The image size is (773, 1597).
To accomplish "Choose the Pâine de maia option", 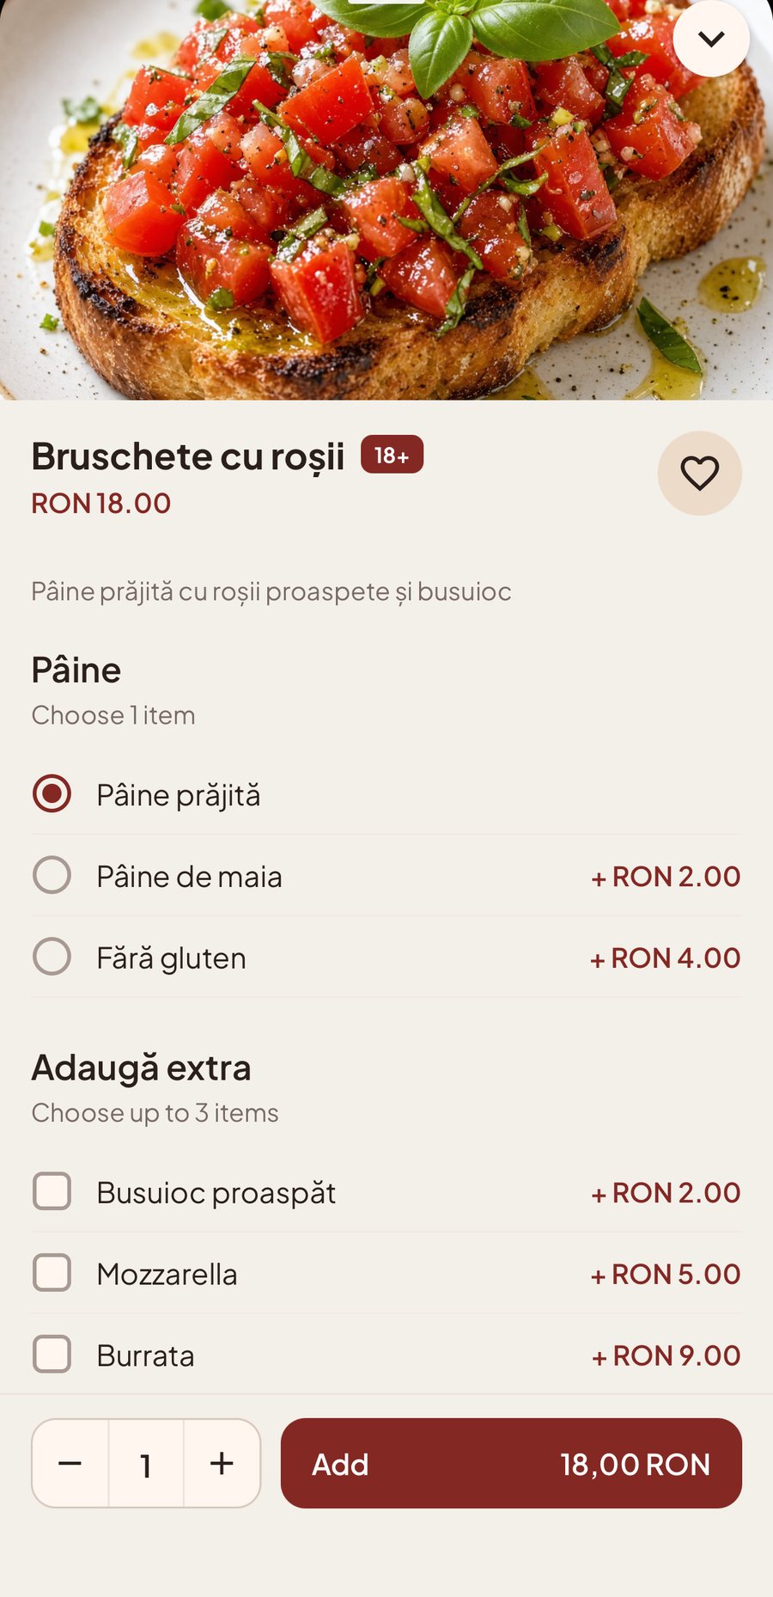I will (386, 876).
